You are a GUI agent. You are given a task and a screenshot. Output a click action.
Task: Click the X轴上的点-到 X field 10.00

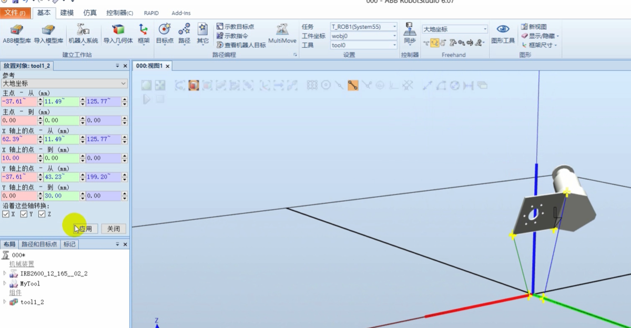(19, 158)
